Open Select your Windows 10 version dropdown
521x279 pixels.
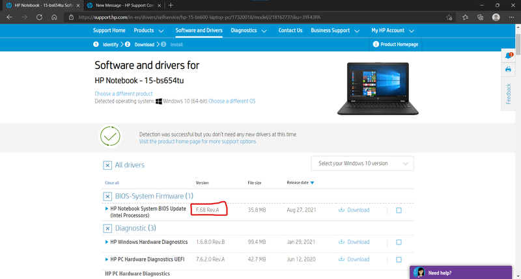[x=363, y=163]
